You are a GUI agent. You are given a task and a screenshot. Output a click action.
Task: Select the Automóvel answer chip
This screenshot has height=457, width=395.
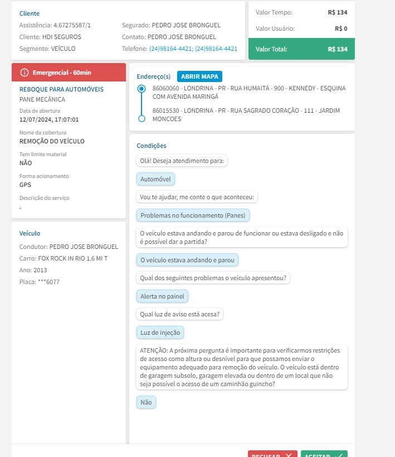tap(155, 179)
